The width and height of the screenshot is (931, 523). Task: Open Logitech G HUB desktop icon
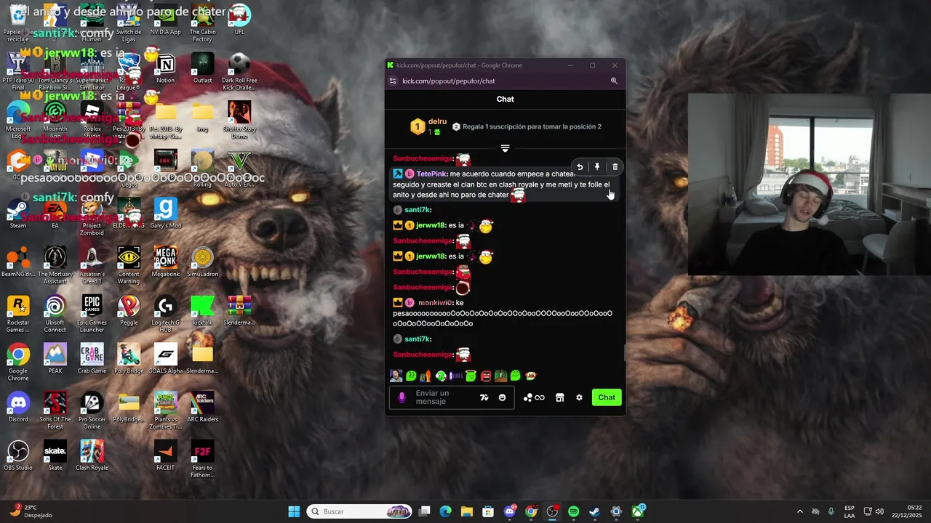pyautogui.click(x=165, y=314)
